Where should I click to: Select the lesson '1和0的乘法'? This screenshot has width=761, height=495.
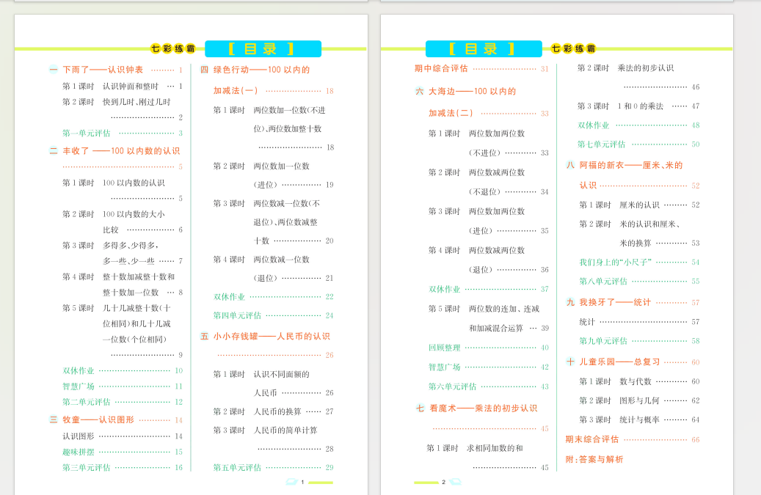coord(640,106)
